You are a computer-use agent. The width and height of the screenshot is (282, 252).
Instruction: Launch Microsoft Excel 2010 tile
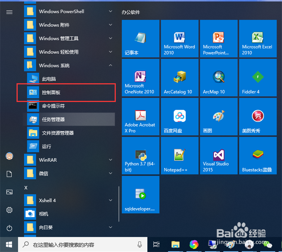pyautogui.click(x=258, y=39)
